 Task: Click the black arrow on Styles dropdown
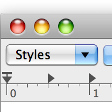pos(85,55)
